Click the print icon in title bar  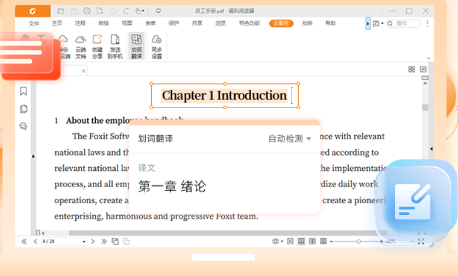point(87,11)
